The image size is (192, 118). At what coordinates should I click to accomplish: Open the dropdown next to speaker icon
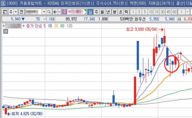coord(59,12)
